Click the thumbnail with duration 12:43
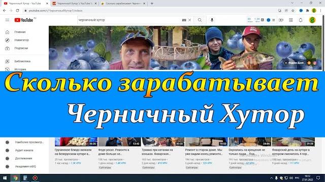 [x=120, y=142]
